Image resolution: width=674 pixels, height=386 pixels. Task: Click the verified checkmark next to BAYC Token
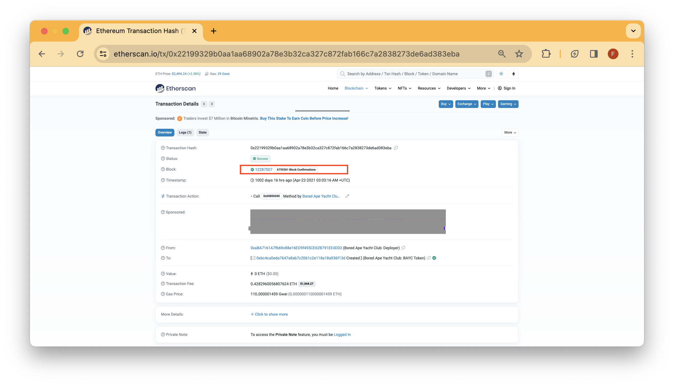click(x=434, y=258)
